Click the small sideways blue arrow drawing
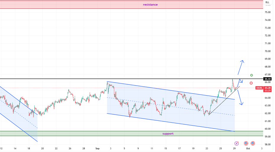This screenshot has width=275, height=152. click(x=240, y=81)
